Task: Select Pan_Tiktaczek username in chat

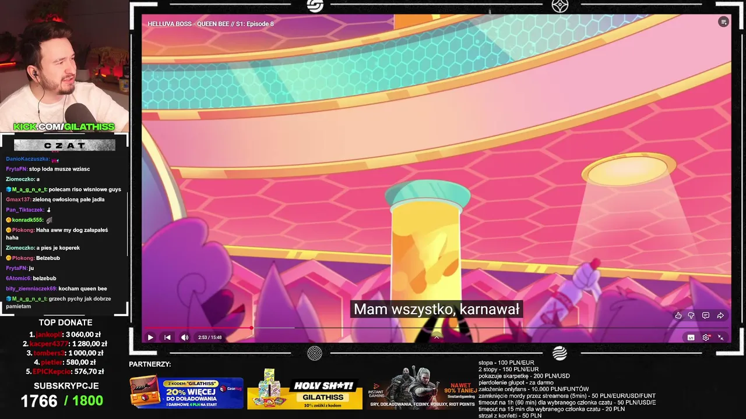Action: click(x=24, y=210)
